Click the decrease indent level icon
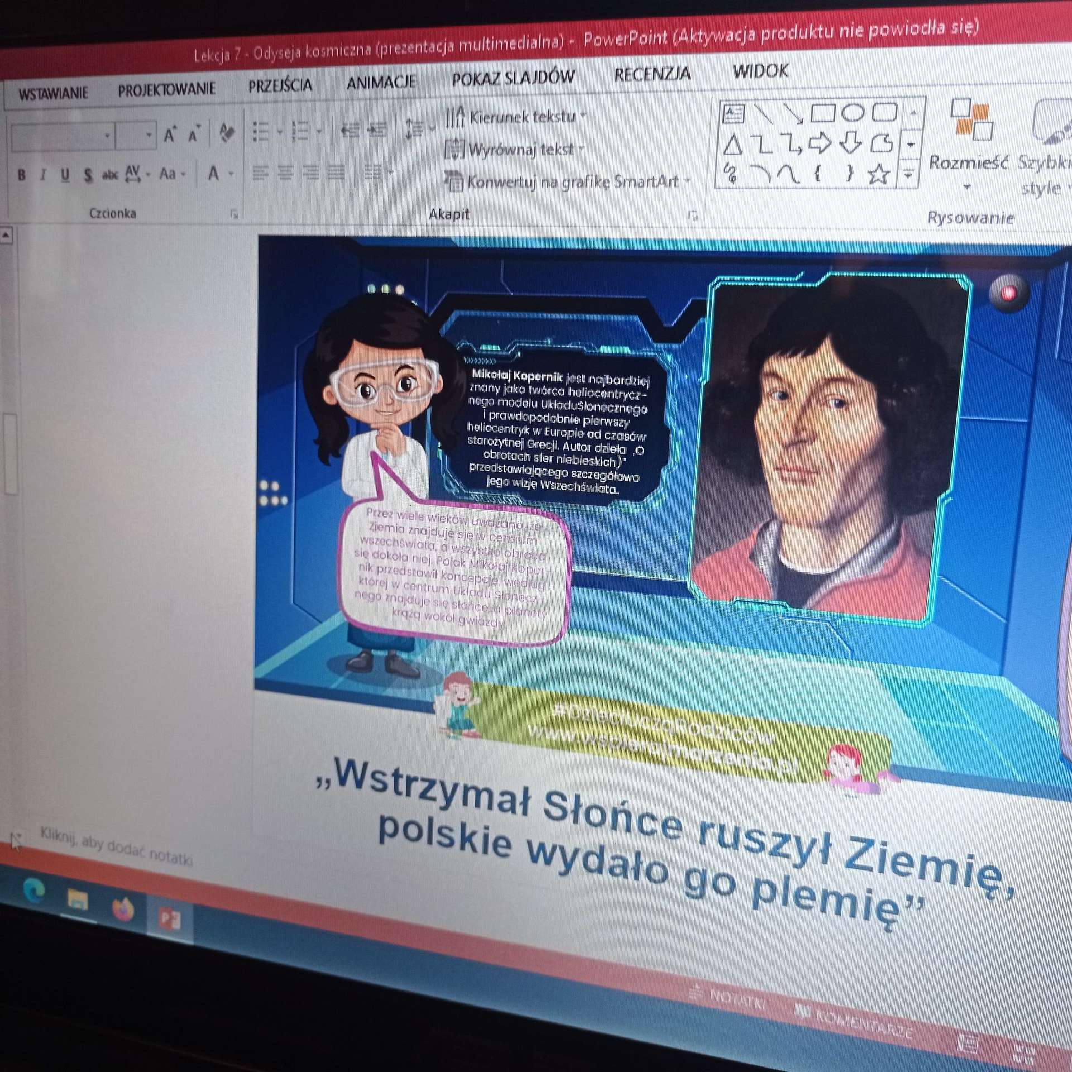This screenshot has height=1072, width=1072. pyautogui.click(x=350, y=131)
